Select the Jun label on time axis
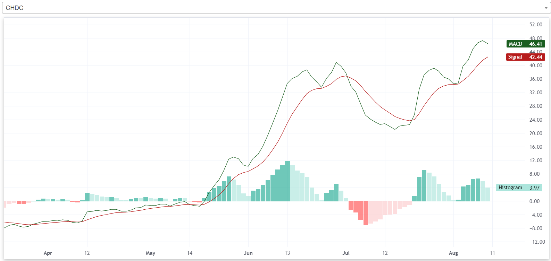The width and height of the screenshot is (551, 261). click(x=248, y=253)
